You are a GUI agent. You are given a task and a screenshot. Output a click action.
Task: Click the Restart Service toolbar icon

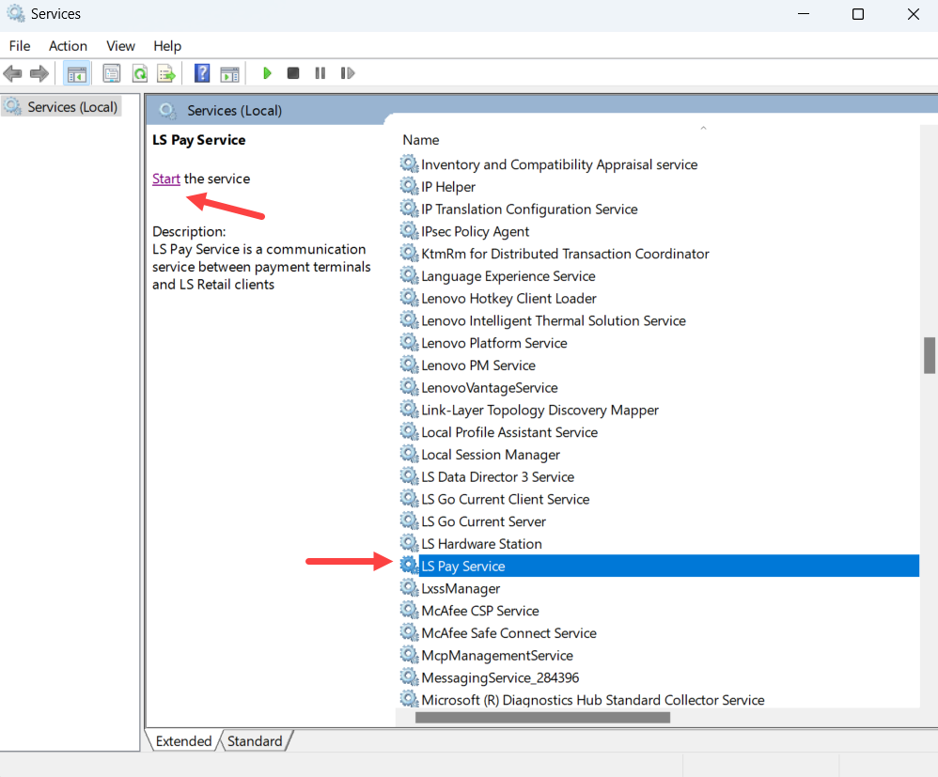(348, 73)
